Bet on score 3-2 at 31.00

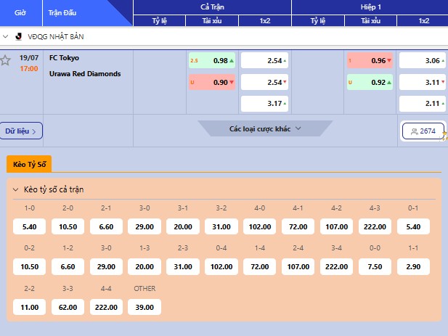pos(221,226)
